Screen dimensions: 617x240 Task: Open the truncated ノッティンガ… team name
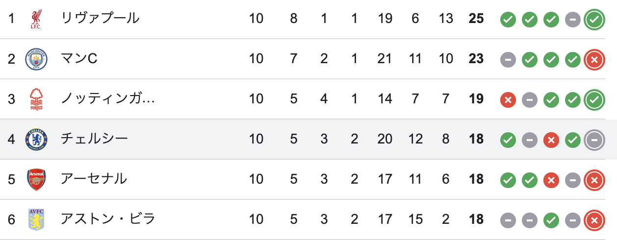[x=108, y=99]
